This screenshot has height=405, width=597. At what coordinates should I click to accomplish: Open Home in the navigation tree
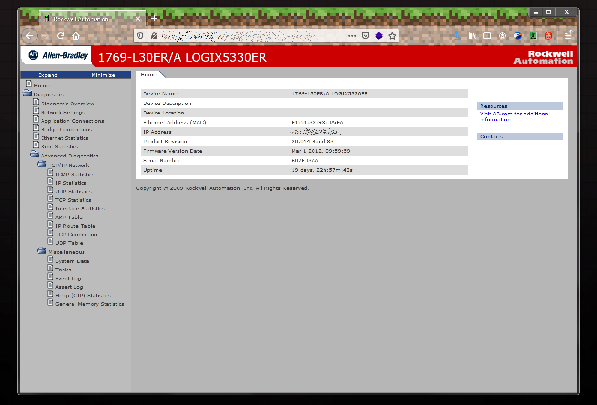tap(42, 85)
